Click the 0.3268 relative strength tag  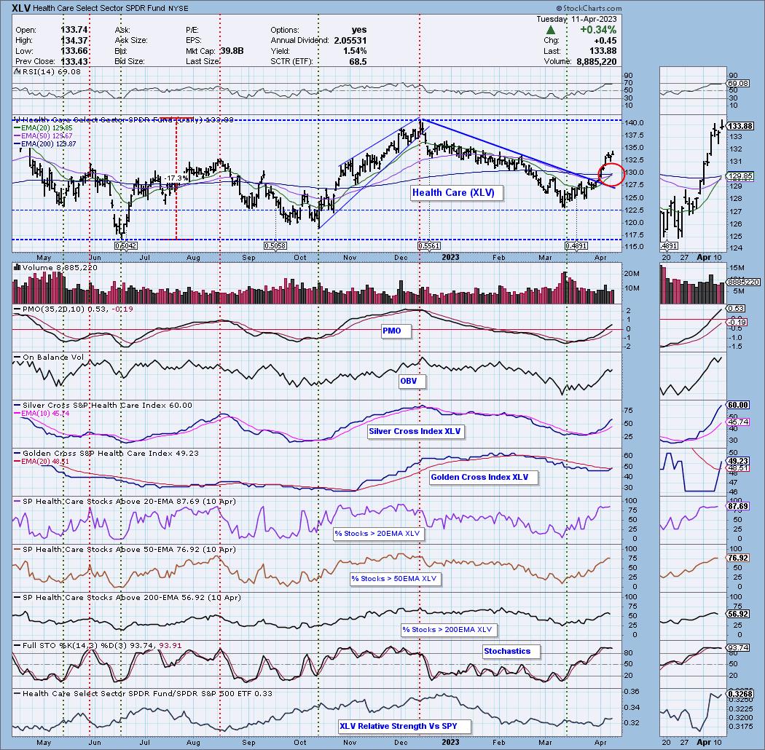pos(740,694)
